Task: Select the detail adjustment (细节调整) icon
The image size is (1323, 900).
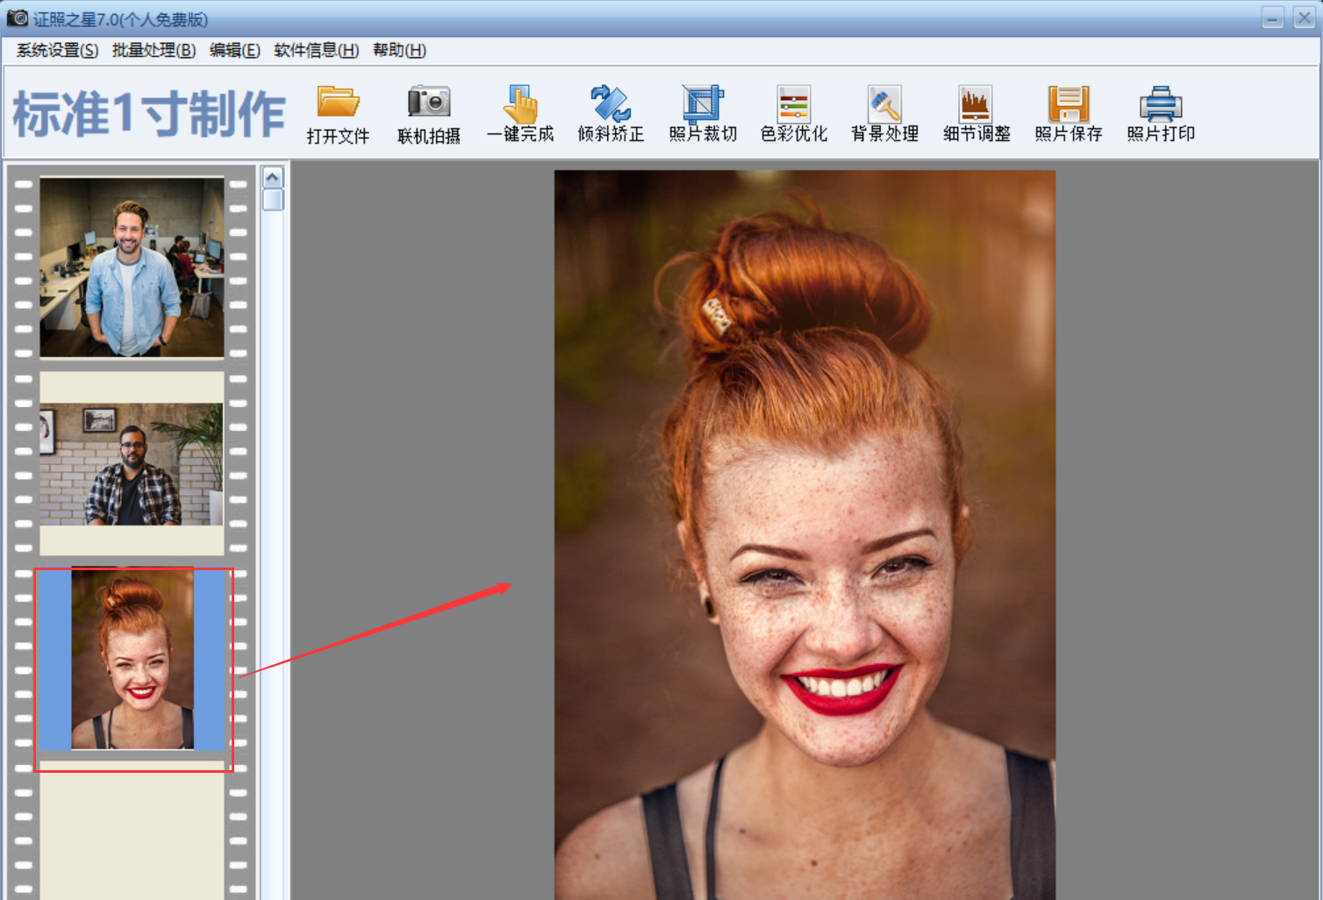Action: coord(976,104)
